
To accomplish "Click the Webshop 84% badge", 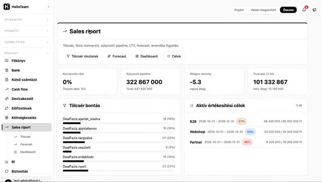I will coord(250,132).
